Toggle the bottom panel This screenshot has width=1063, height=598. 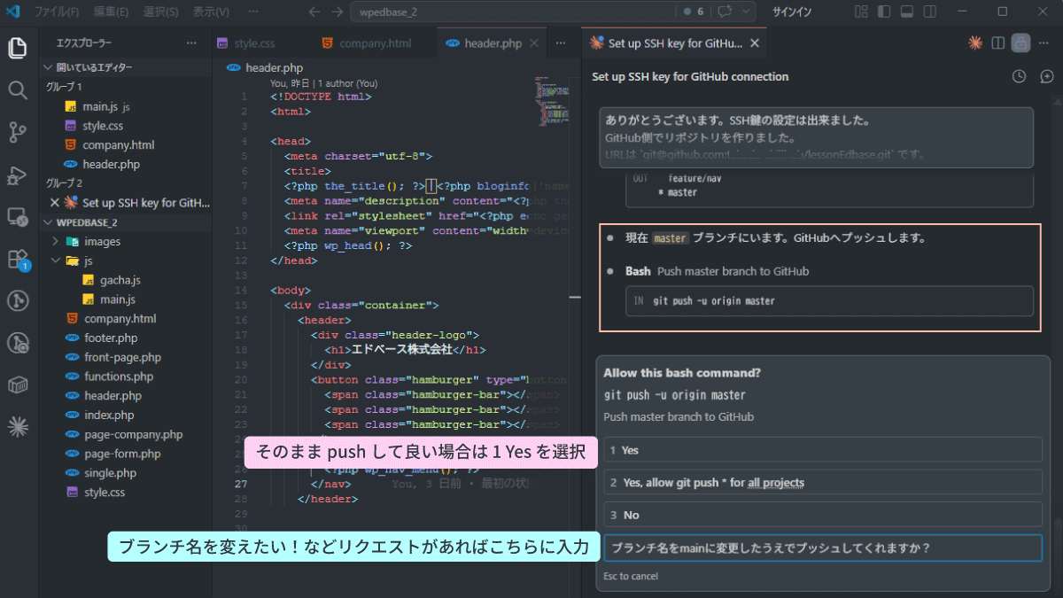[x=906, y=12]
